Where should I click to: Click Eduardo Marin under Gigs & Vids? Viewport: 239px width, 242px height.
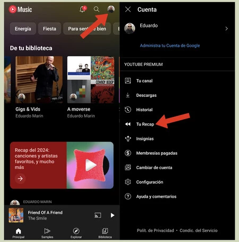click(29, 116)
